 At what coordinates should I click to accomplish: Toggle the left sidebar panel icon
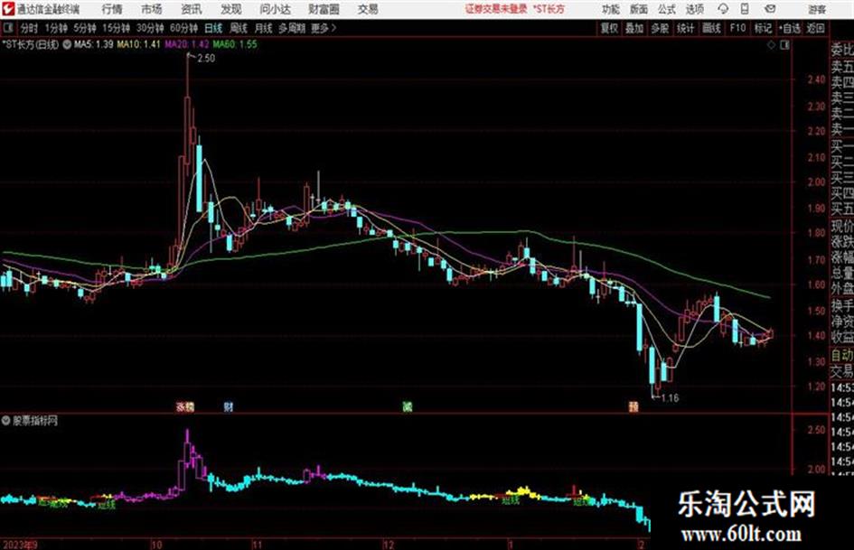pyautogui.click(x=7, y=28)
